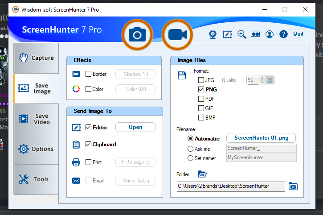This screenshot has width=323, height=215.
Task: Click the Shadow 10 button
Action: click(x=135, y=74)
